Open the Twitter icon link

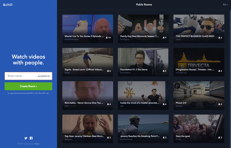[x=26, y=138]
